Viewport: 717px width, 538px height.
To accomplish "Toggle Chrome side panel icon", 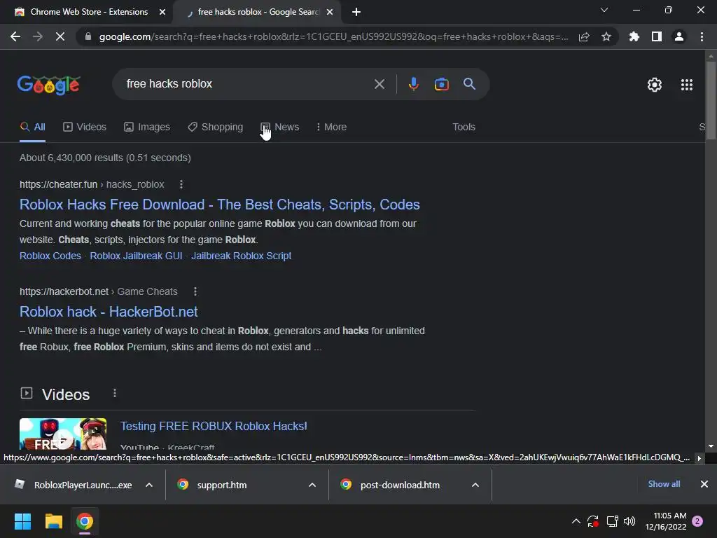I will pyautogui.click(x=656, y=36).
